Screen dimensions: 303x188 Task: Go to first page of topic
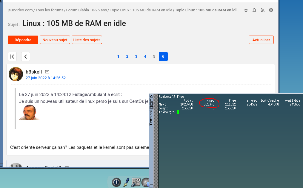[x=12, y=56]
